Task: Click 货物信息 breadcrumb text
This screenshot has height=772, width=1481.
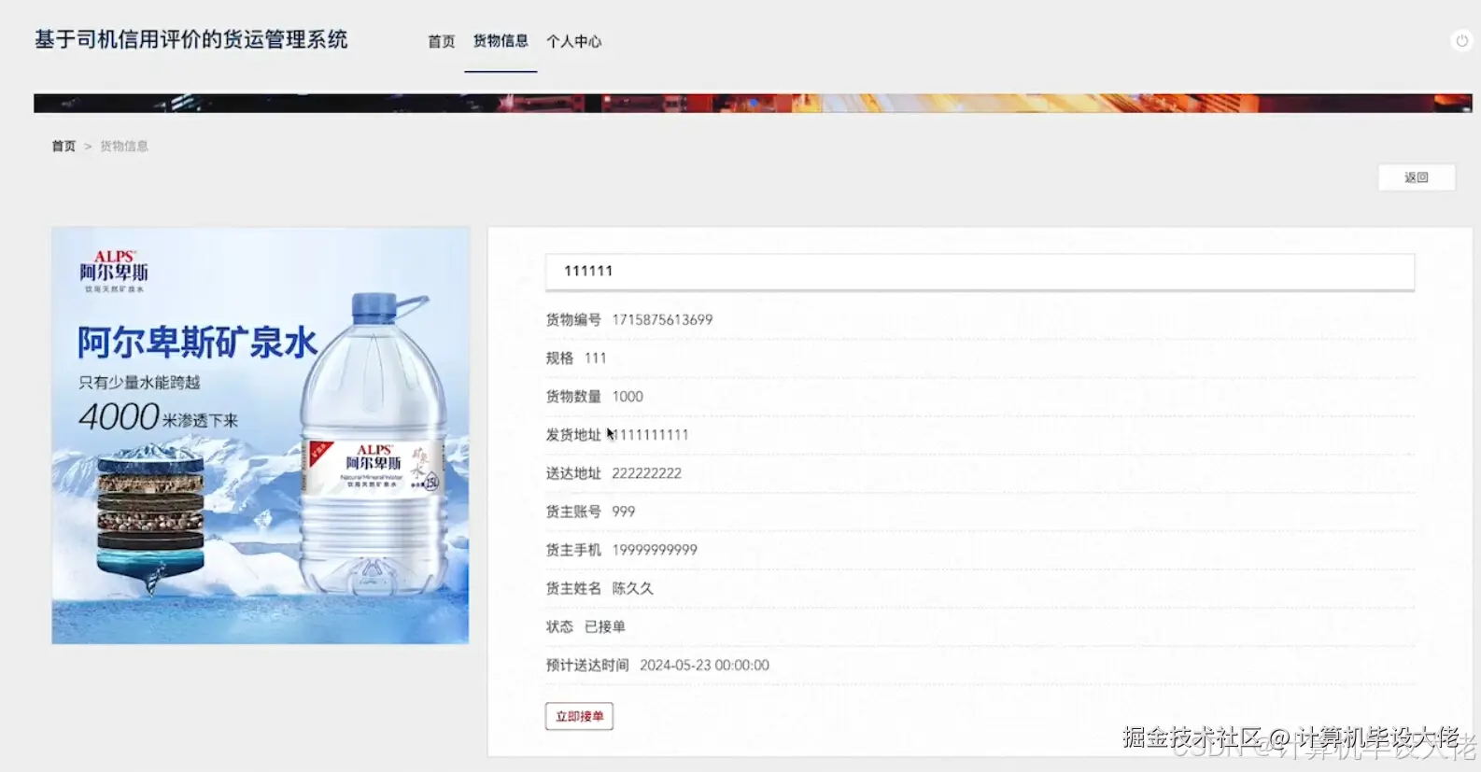Action: [x=124, y=146]
